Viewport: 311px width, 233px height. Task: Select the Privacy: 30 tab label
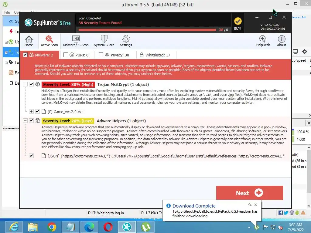pos(120,55)
